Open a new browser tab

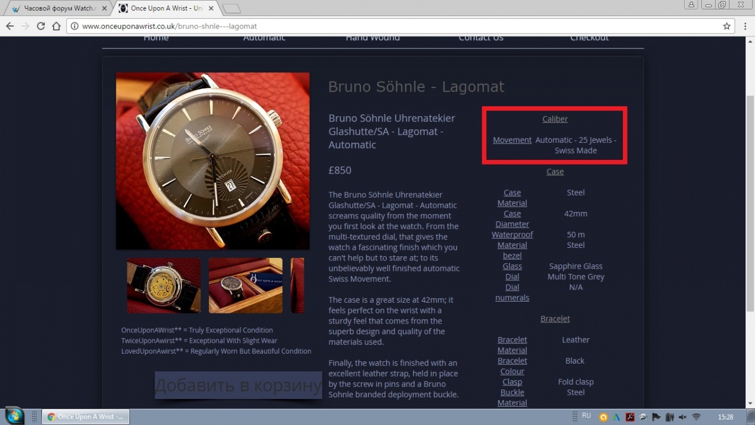click(x=231, y=9)
